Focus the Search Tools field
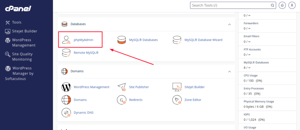The width and height of the screenshot is (300, 130). click(x=233, y=5)
